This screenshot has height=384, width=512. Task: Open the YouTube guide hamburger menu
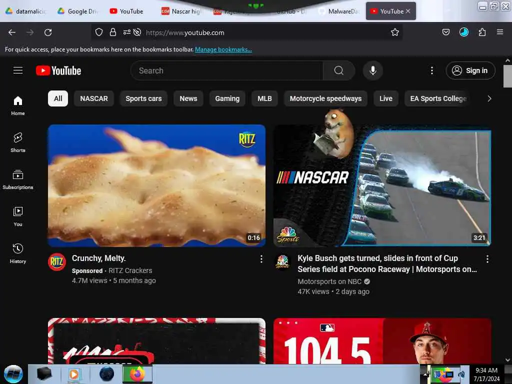[x=18, y=70]
